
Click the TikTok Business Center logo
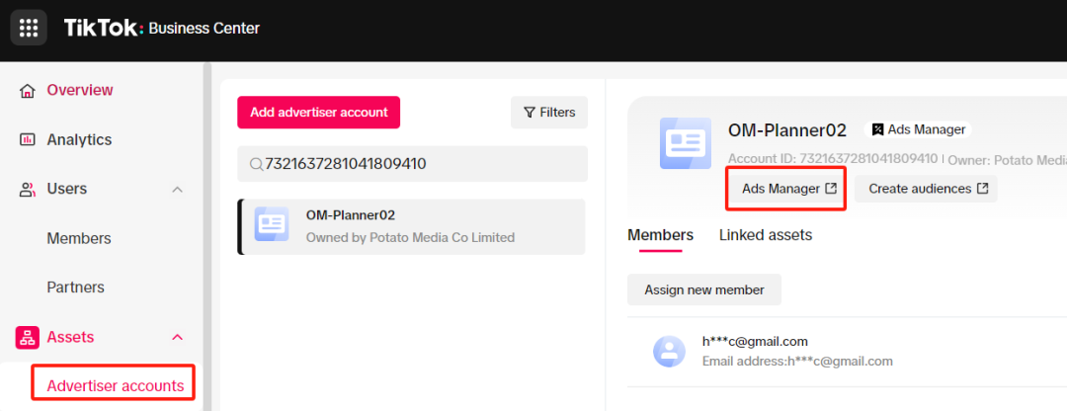162,28
